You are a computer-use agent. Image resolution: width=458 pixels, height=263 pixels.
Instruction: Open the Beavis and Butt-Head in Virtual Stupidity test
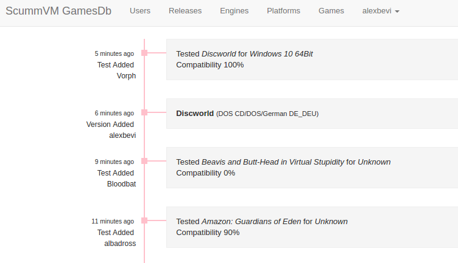(x=312, y=168)
